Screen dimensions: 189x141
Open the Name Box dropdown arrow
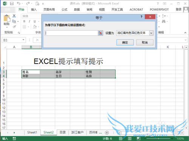[23, 40]
